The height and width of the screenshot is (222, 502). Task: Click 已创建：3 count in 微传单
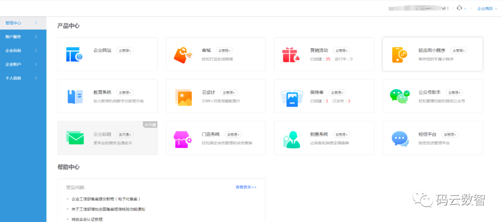319,101
